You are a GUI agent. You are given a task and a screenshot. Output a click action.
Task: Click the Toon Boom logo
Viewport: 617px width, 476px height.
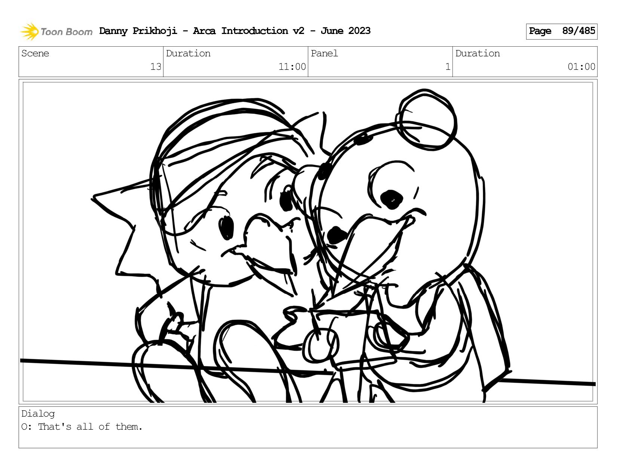point(56,31)
